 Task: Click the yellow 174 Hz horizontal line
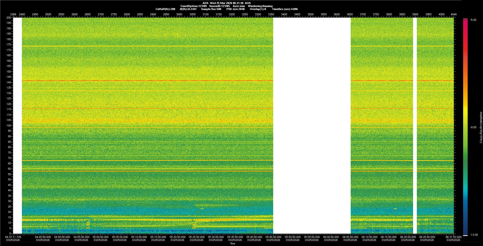point(147,46)
